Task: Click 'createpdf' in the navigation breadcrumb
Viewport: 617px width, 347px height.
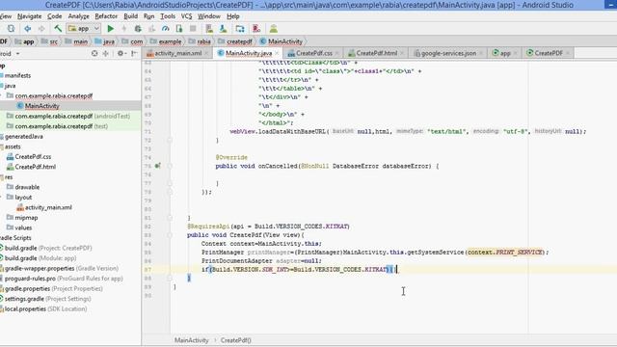Action: (239, 41)
